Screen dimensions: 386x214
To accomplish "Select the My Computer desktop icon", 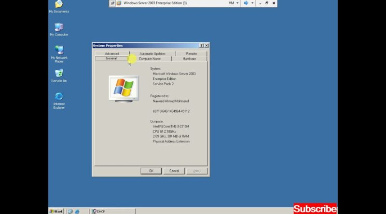I will (x=59, y=29).
